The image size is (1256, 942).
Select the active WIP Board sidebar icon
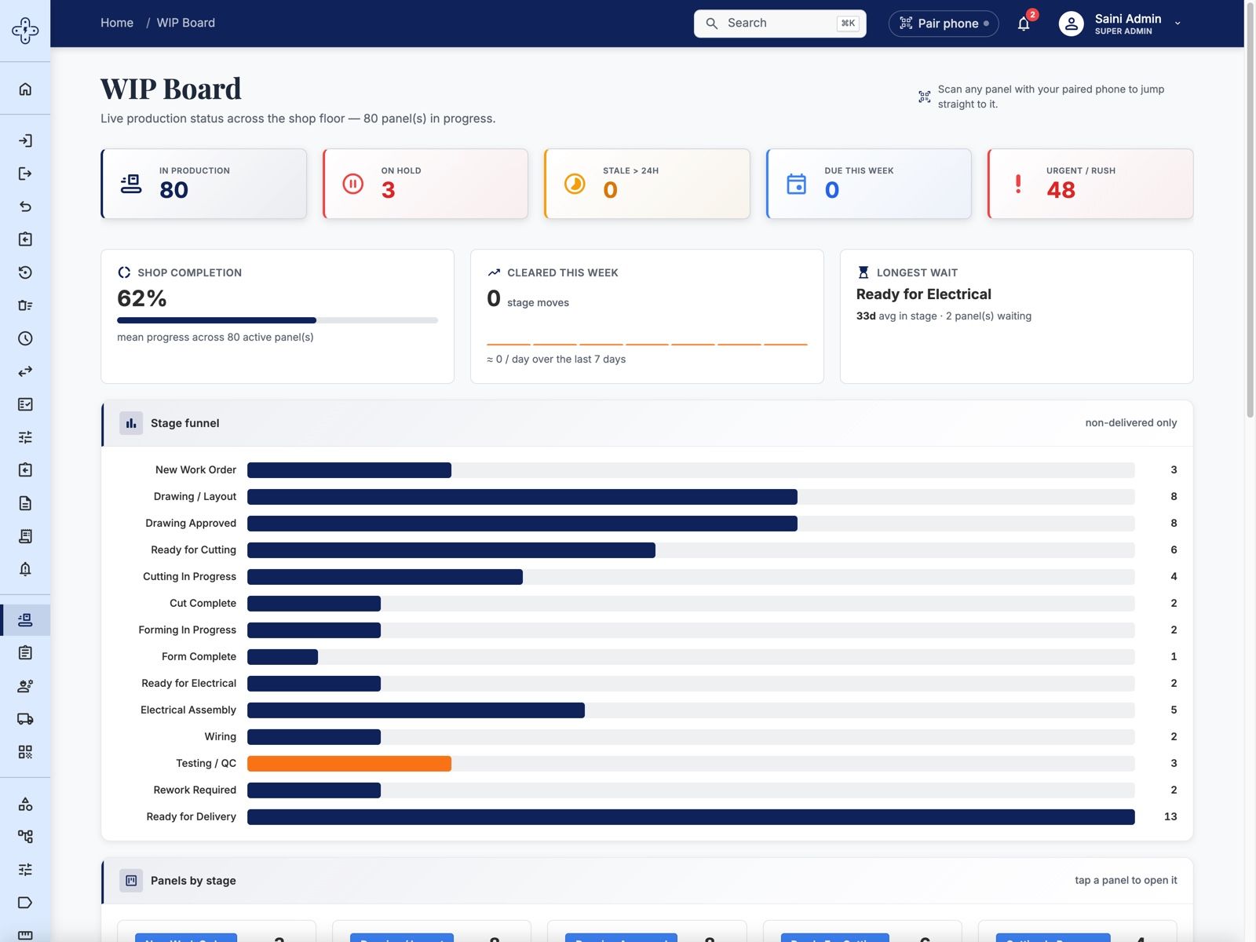(25, 620)
